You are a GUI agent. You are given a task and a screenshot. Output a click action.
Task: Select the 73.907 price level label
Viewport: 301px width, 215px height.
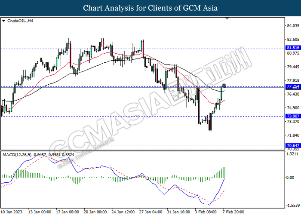(x=293, y=116)
